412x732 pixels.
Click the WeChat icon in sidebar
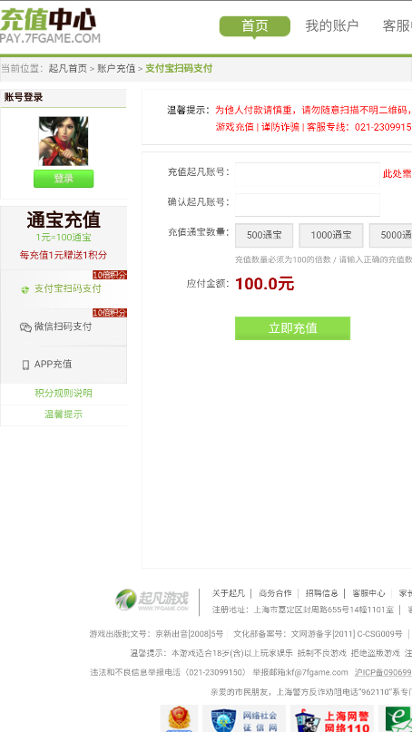point(25,327)
